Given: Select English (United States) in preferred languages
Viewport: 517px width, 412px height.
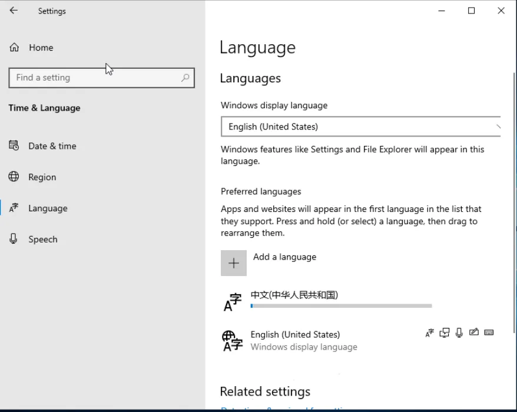Looking at the screenshot, I should pyautogui.click(x=295, y=334).
